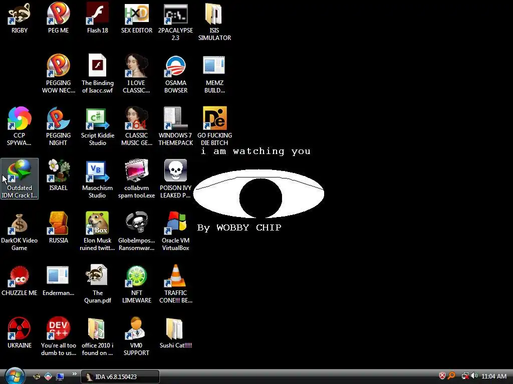The image size is (513, 384).
Task: Open the CLASSIC MUSIC GE... 64 shortcut
Action: [136, 126]
